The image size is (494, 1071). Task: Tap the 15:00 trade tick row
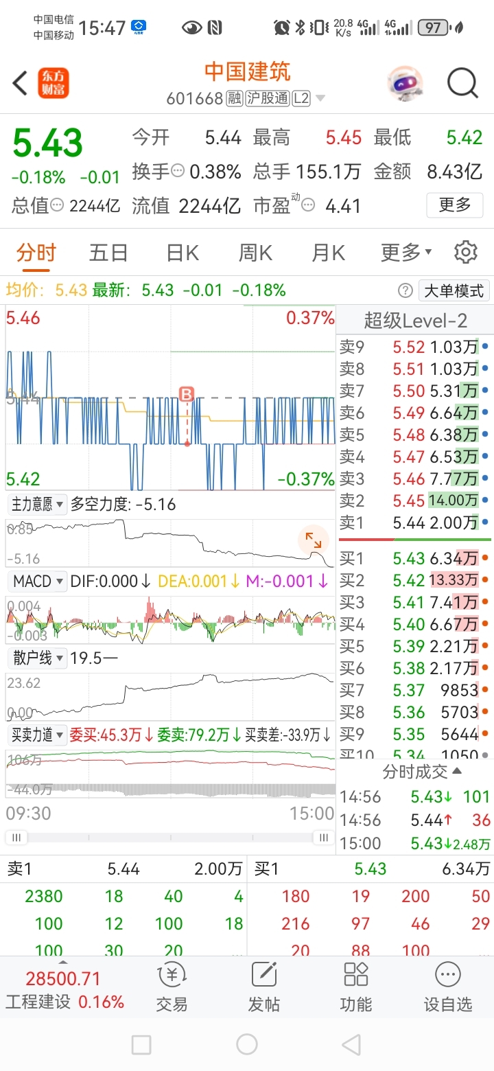click(414, 843)
